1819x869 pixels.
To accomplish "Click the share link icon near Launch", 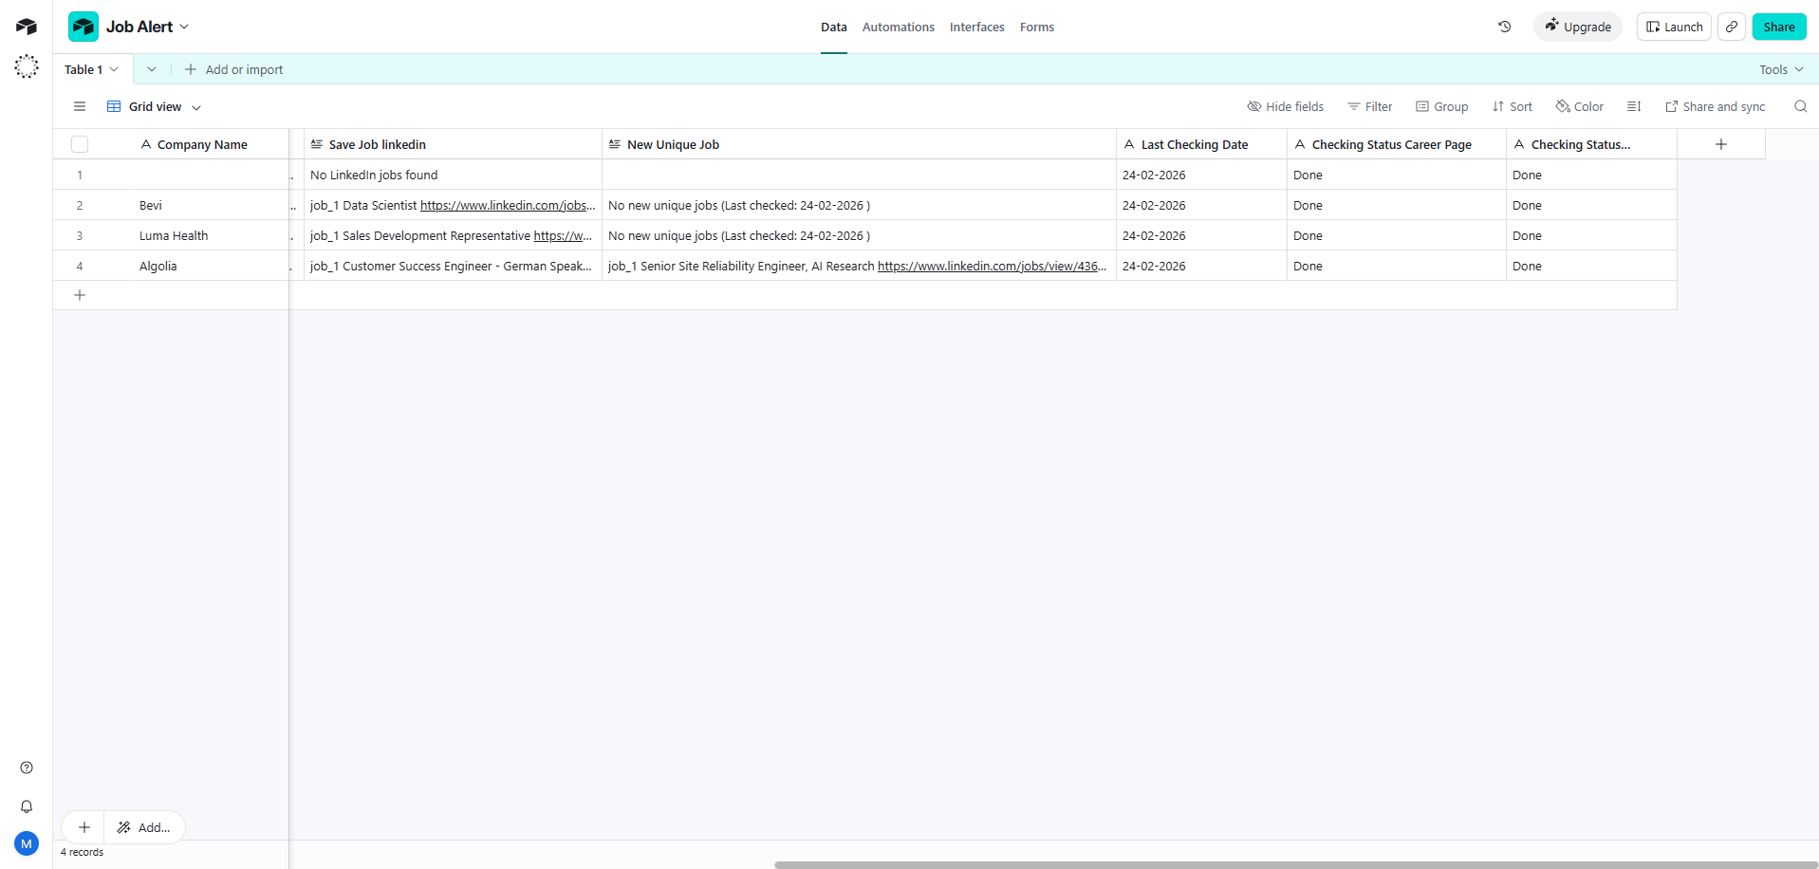I will [x=1731, y=27].
